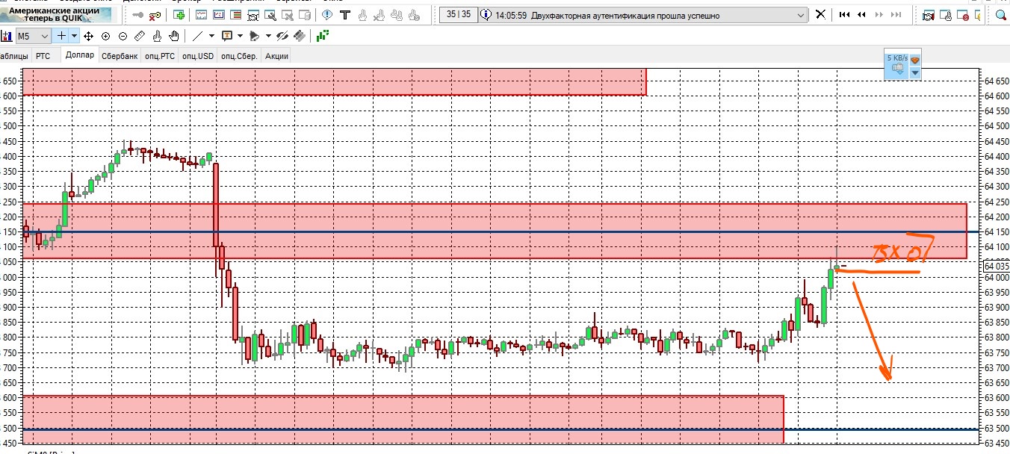Click the zoom out magnifier icon
Image resolution: width=1010 pixels, height=454 pixels.
(123, 36)
